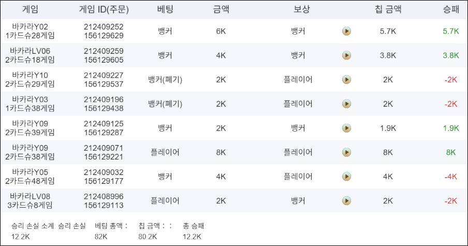This screenshot has width=468, height=246.
Task: Play replay for 바카라Y10 2카드슈29게임 row
Action: tap(346, 80)
